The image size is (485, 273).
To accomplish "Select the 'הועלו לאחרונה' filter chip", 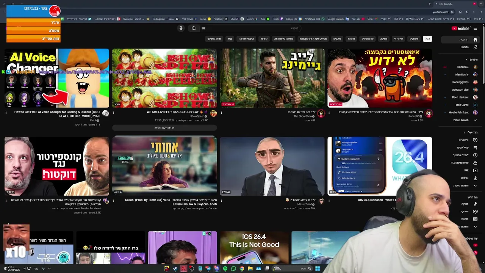I will [246, 39].
